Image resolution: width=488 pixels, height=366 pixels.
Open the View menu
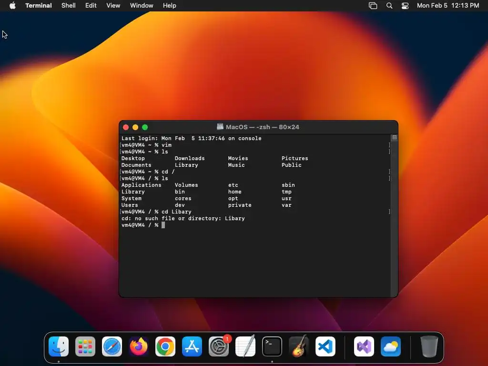tap(113, 6)
